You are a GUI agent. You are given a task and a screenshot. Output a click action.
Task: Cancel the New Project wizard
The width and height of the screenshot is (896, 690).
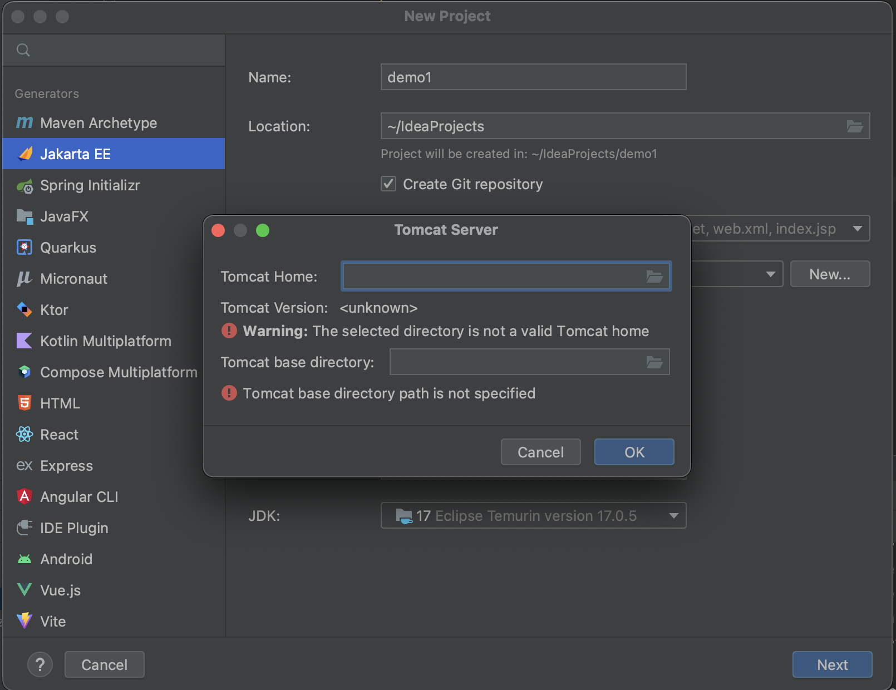[x=104, y=664]
